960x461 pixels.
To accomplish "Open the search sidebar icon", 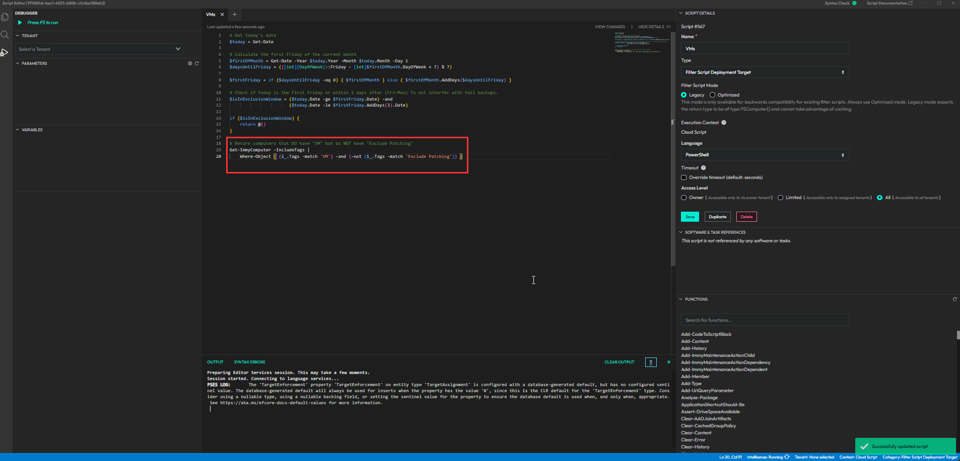I will 5,35.
